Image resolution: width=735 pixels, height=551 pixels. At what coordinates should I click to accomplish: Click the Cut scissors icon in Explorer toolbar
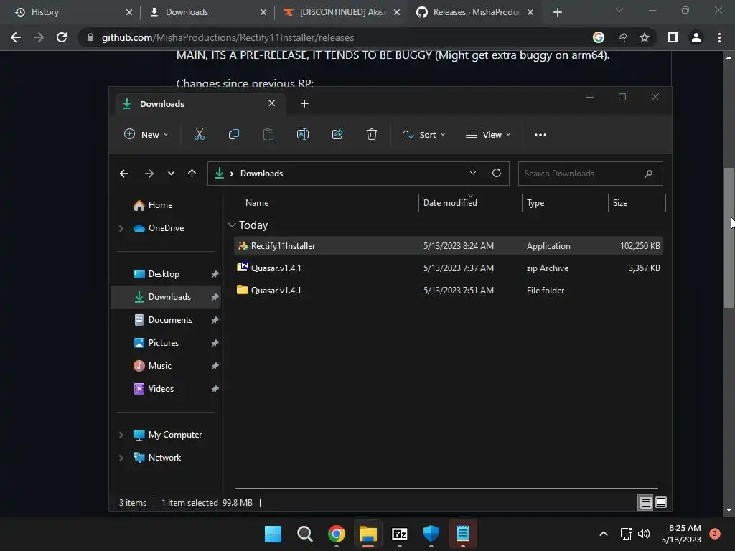point(200,134)
